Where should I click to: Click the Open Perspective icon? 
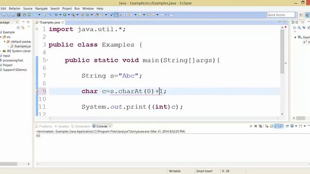click(x=301, y=15)
